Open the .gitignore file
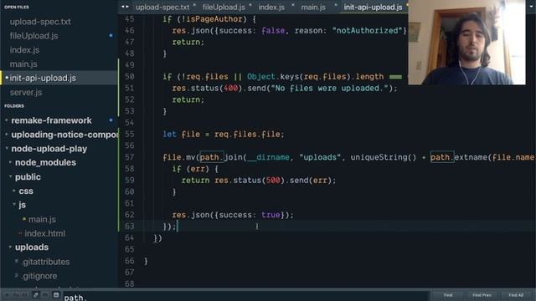The image size is (536, 301). tap(39, 275)
